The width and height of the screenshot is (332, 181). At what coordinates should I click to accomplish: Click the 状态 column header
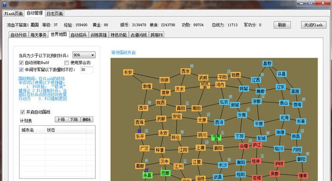[x=66, y=130]
